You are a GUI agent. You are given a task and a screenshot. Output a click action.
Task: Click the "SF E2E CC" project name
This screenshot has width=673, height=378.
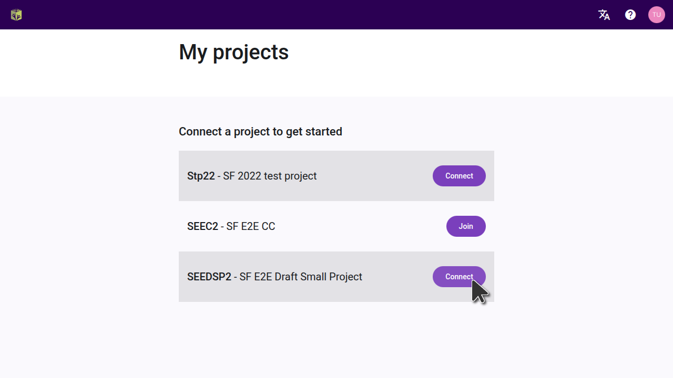click(x=251, y=226)
